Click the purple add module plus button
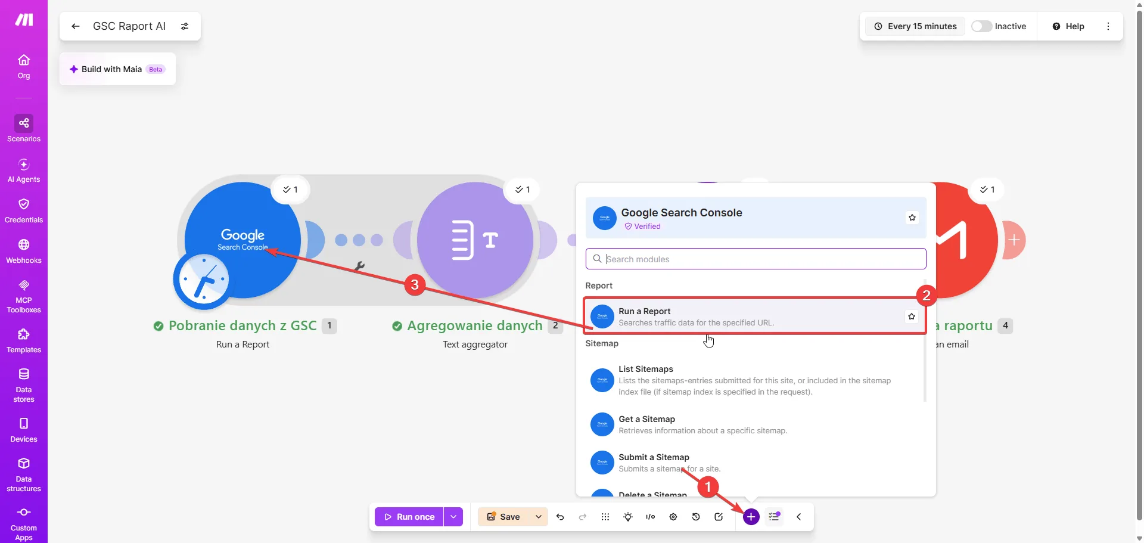 pos(751,517)
